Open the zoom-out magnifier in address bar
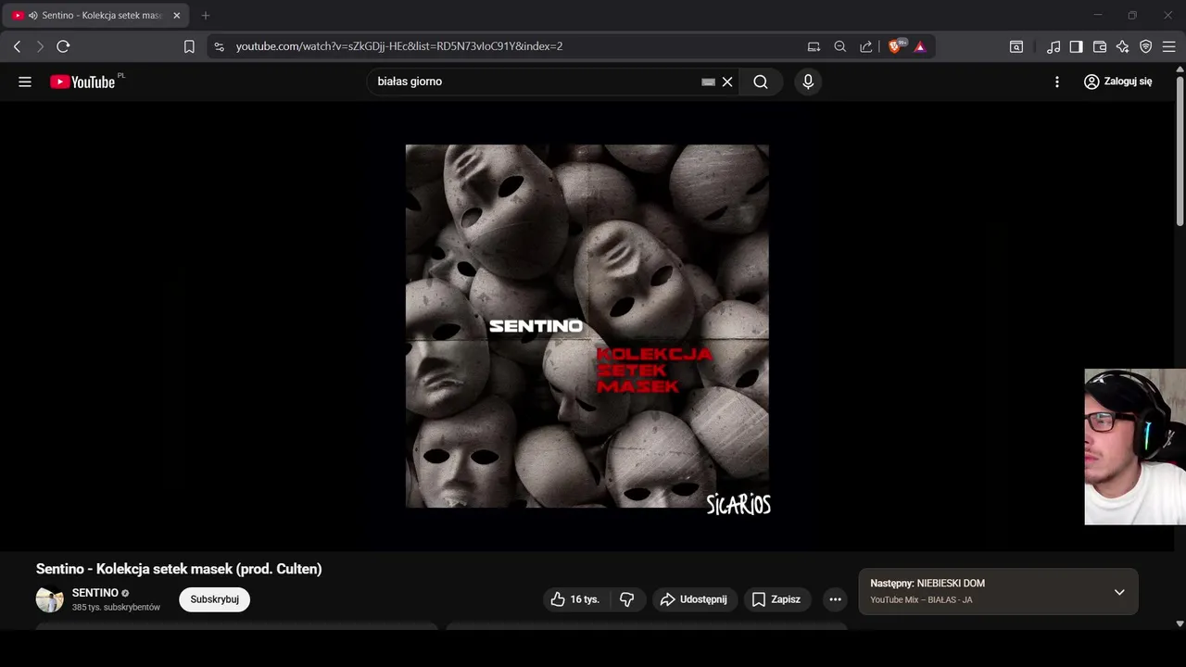1186x667 pixels. (839, 46)
